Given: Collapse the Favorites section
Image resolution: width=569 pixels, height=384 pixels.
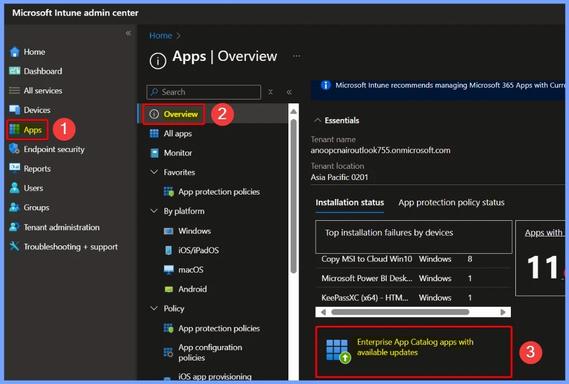Looking at the screenshot, I should point(154,172).
